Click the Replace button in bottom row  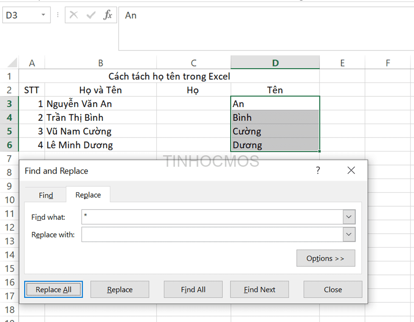120,289
